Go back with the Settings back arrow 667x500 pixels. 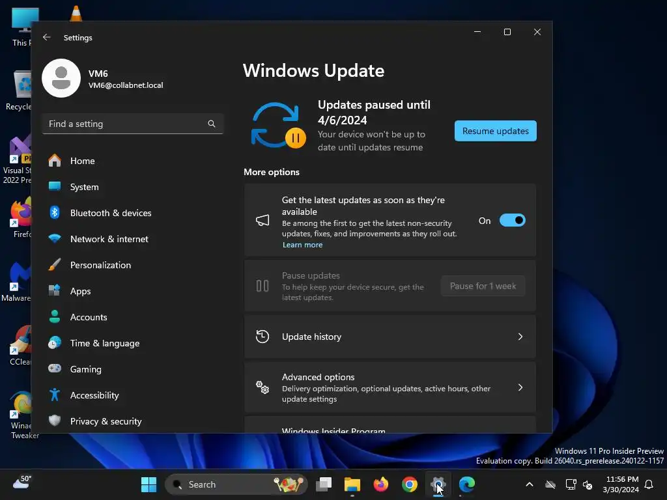(47, 37)
